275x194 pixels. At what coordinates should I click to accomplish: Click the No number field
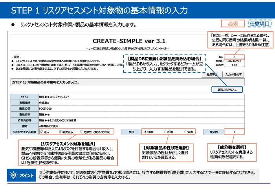click(235, 57)
